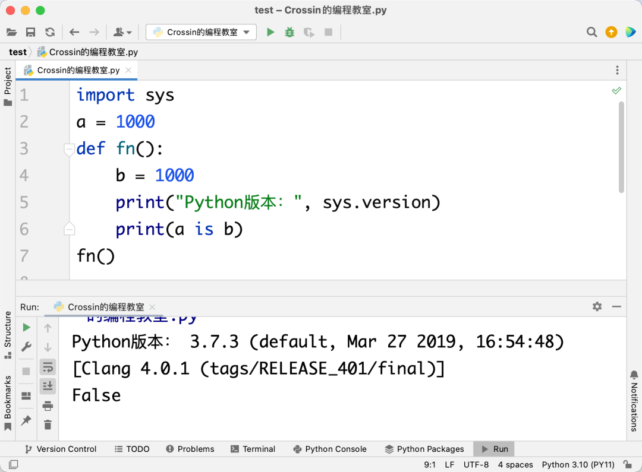
Task: Toggle read-only lock icon in status bar
Action: 627,464
